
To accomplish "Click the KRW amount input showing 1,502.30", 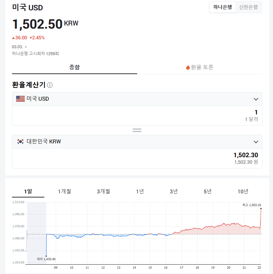I will (x=137, y=158).
